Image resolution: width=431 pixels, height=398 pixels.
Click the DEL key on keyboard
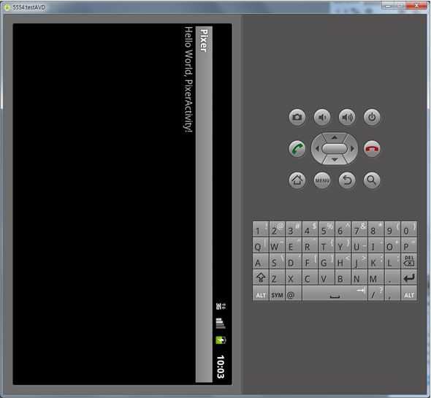pyautogui.click(x=409, y=261)
